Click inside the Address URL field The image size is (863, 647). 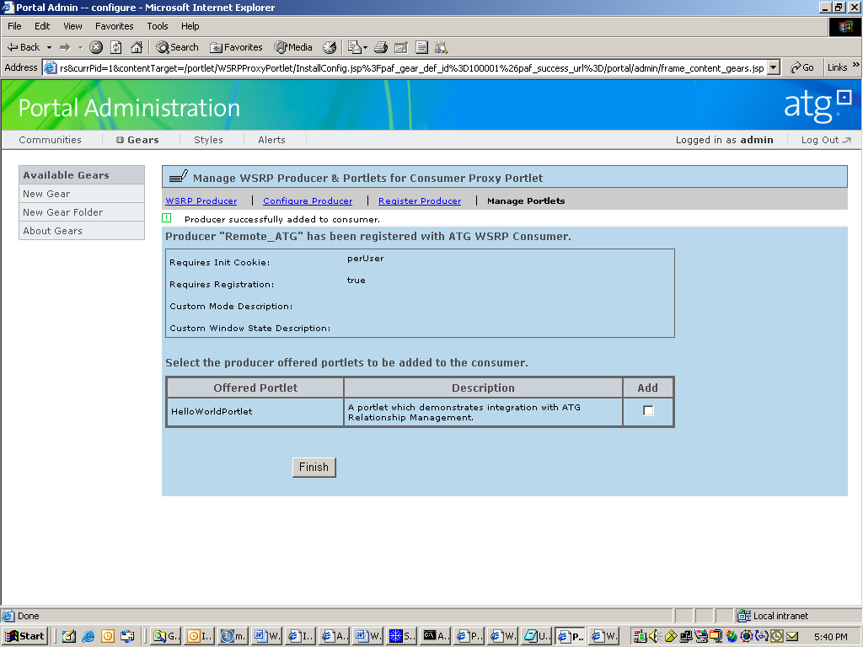(411, 68)
